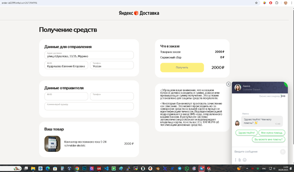Click the red Opera extension icon

pyautogui.click(x=270, y=3)
